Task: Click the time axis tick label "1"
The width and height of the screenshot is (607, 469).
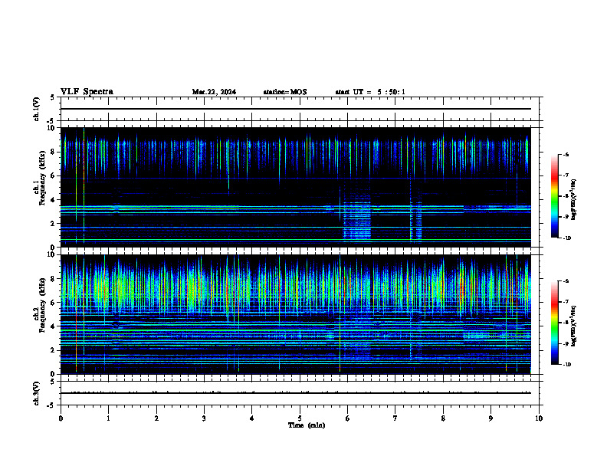Action: 108,418
